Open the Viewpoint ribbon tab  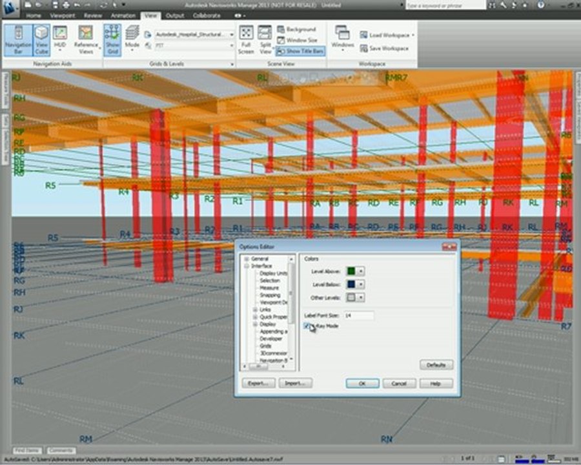[62, 15]
